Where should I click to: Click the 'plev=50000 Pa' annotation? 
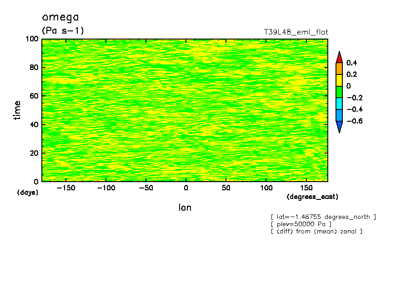point(301,224)
